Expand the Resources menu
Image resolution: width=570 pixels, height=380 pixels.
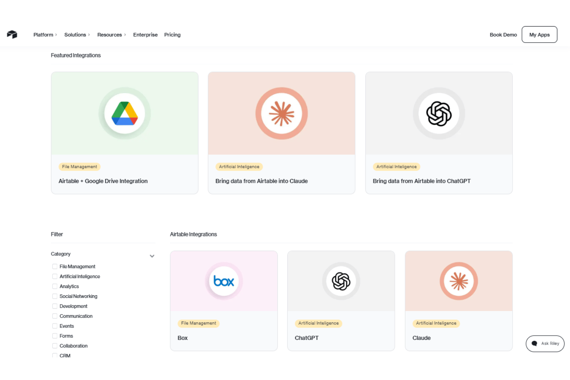(112, 35)
